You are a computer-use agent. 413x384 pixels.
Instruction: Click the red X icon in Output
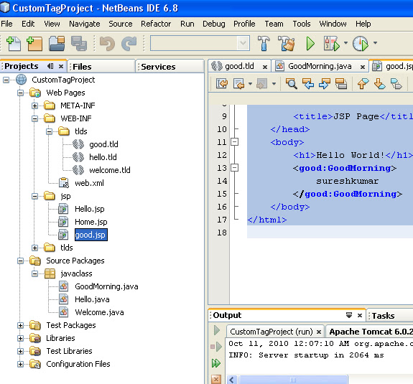click(216, 379)
